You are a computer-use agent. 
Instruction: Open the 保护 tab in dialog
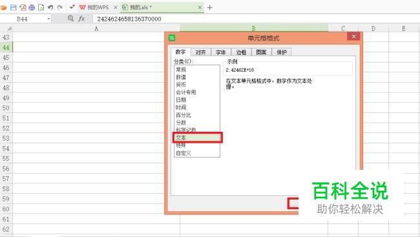point(282,52)
